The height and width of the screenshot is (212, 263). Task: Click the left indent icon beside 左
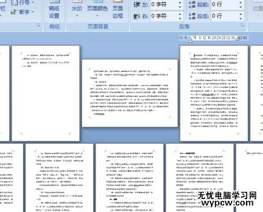(x=137, y=4)
